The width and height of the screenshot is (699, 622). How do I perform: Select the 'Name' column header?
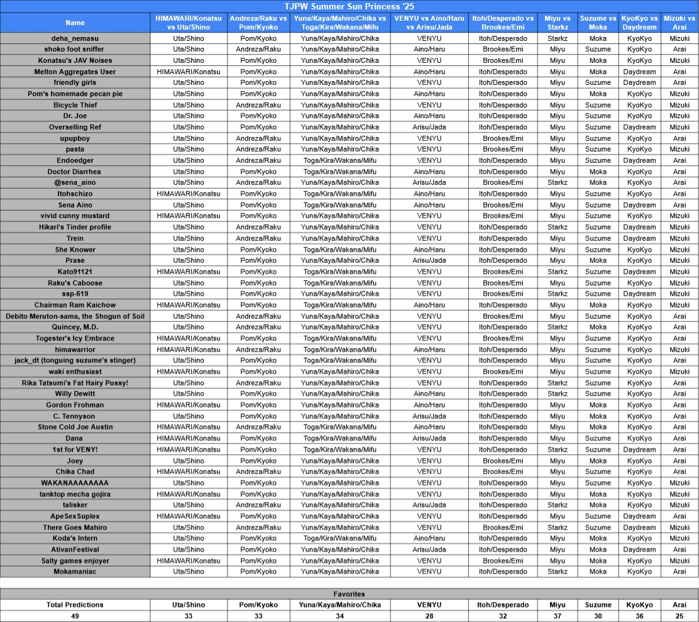(x=75, y=23)
